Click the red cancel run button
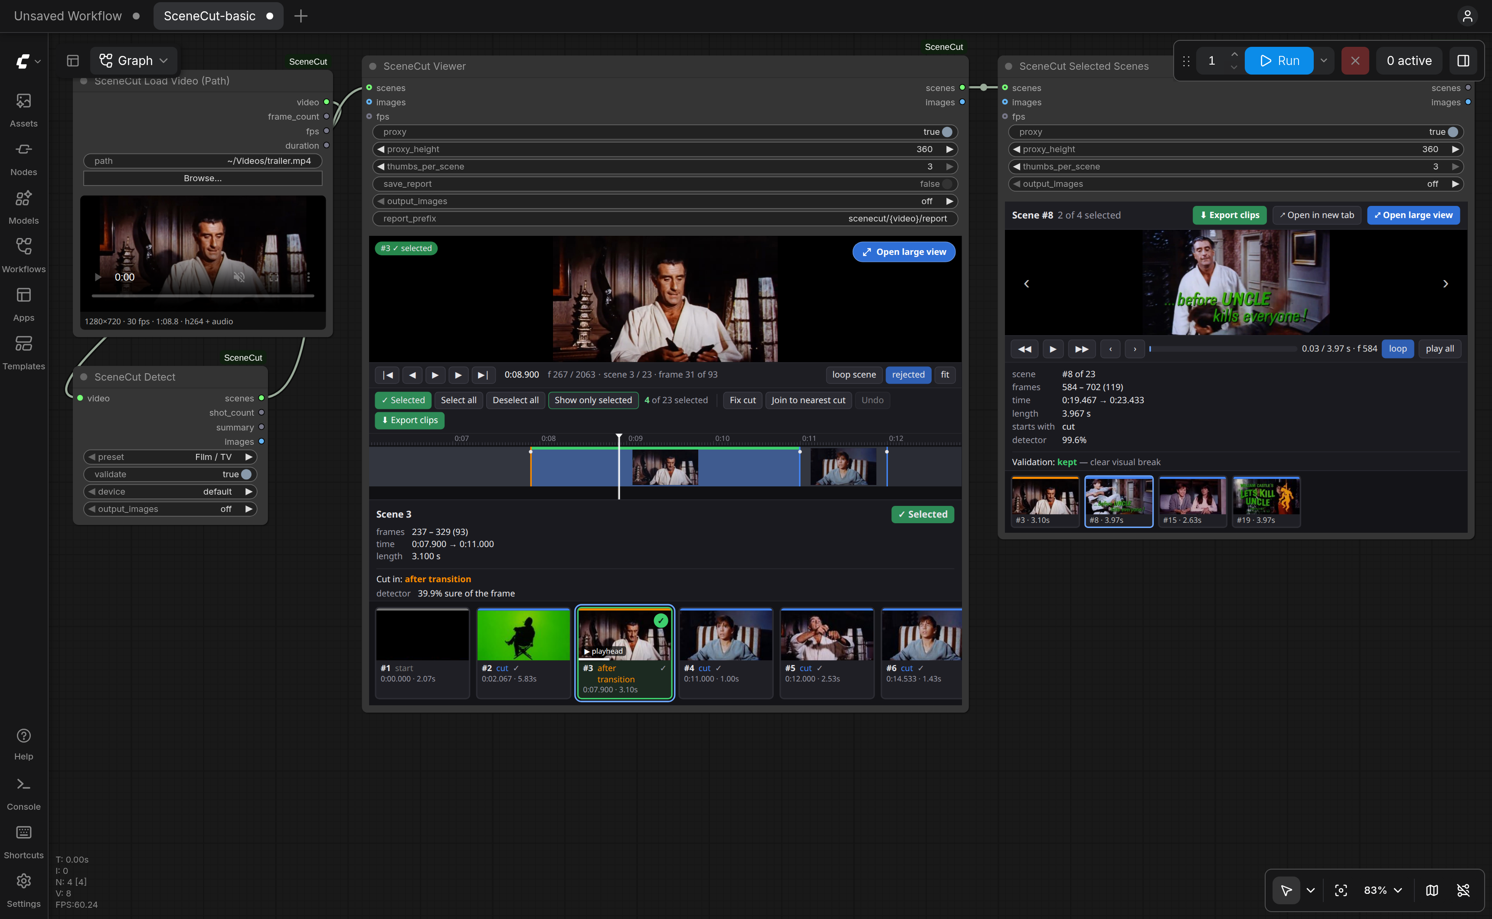 [1355, 60]
